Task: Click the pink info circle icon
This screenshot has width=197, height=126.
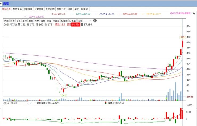Action: 171,13
